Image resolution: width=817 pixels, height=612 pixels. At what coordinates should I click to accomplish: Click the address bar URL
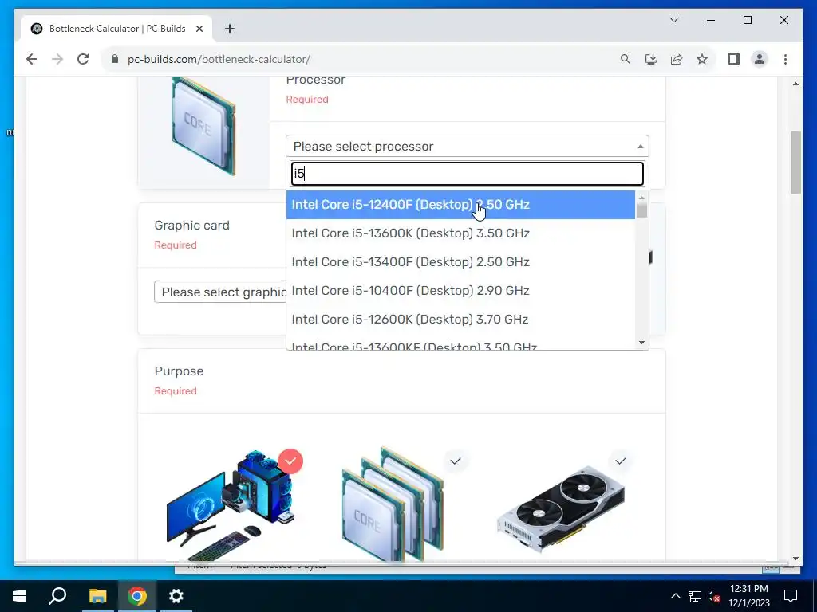tap(219, 59)
